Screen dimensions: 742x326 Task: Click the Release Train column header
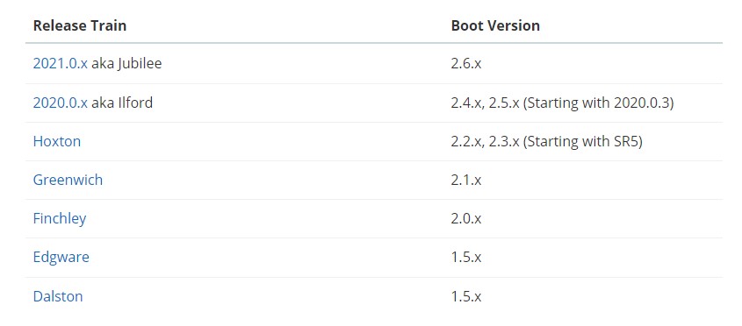click(x=80, y=25)
